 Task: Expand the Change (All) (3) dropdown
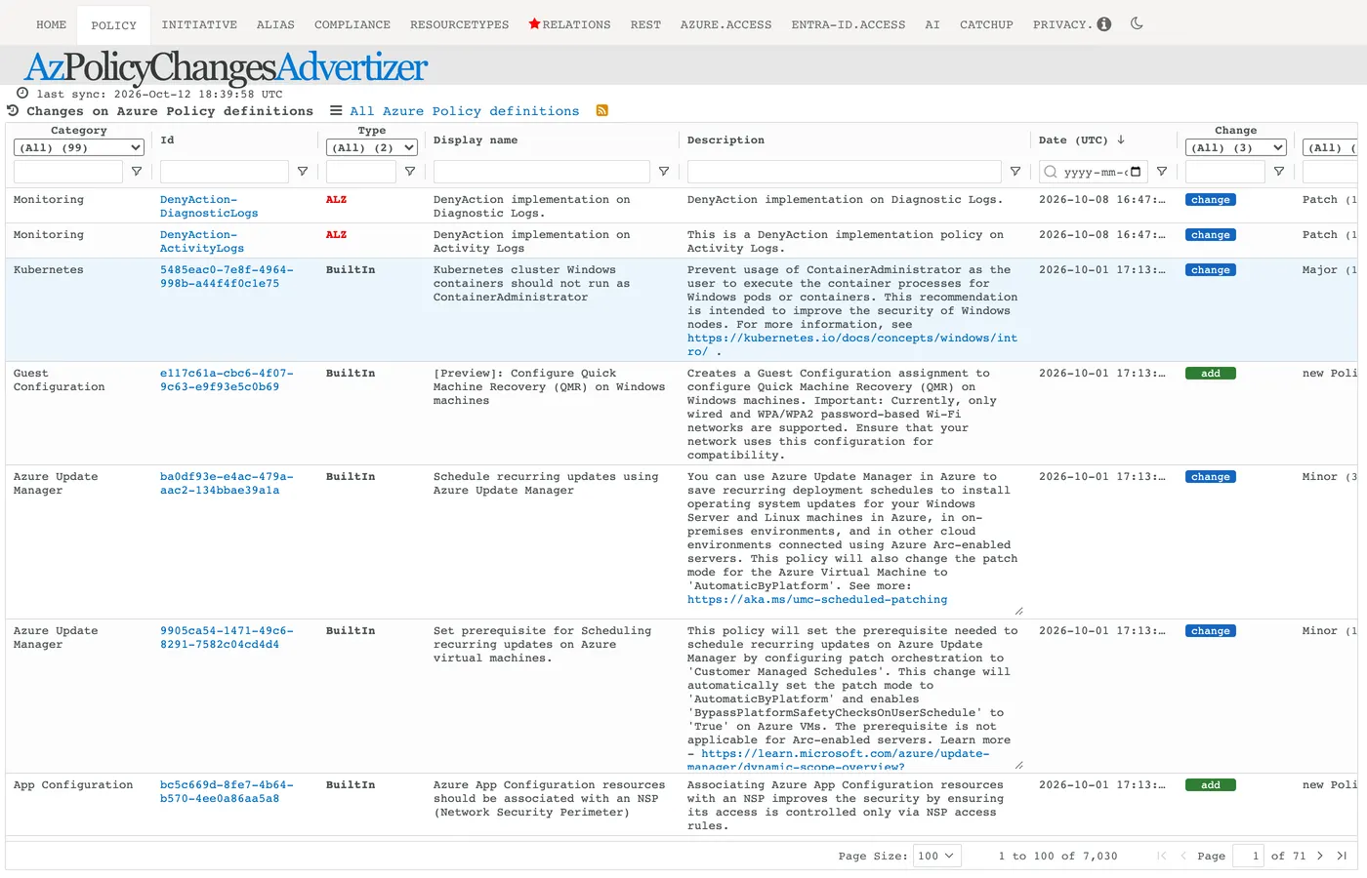1236,147
